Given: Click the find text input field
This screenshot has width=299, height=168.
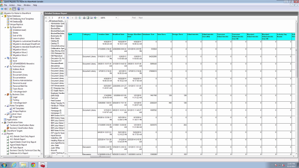Looking at the screenshot, I should tap(124, 18).
